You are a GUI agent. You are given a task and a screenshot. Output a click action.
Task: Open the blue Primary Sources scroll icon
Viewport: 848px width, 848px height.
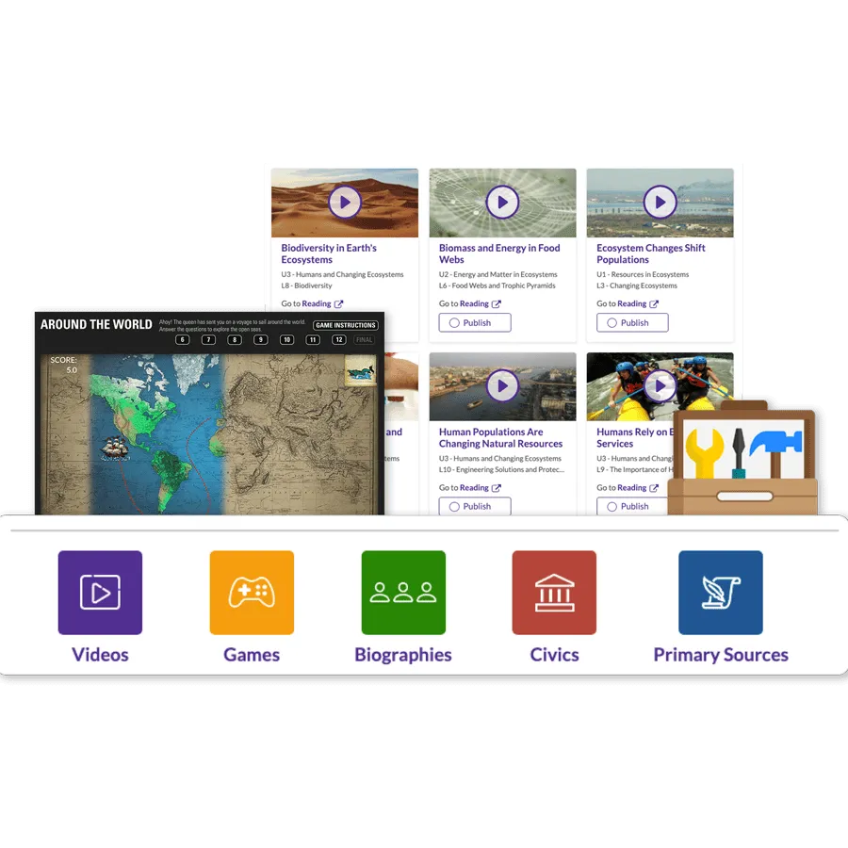[721, 593]
